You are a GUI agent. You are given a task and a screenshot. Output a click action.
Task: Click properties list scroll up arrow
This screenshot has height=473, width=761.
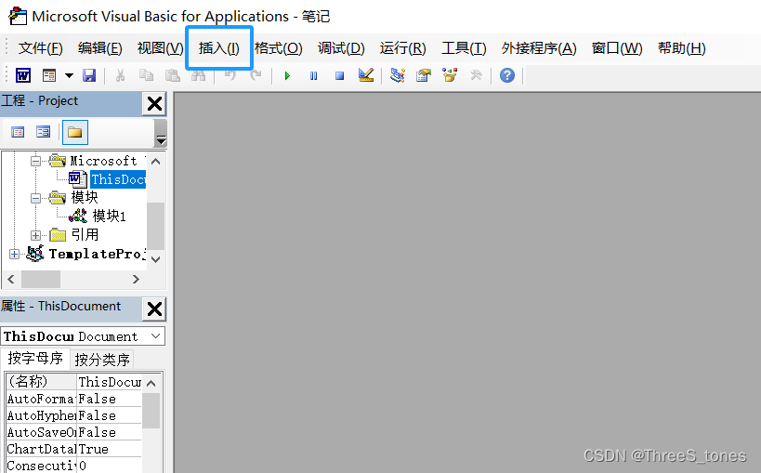[151, 383]
